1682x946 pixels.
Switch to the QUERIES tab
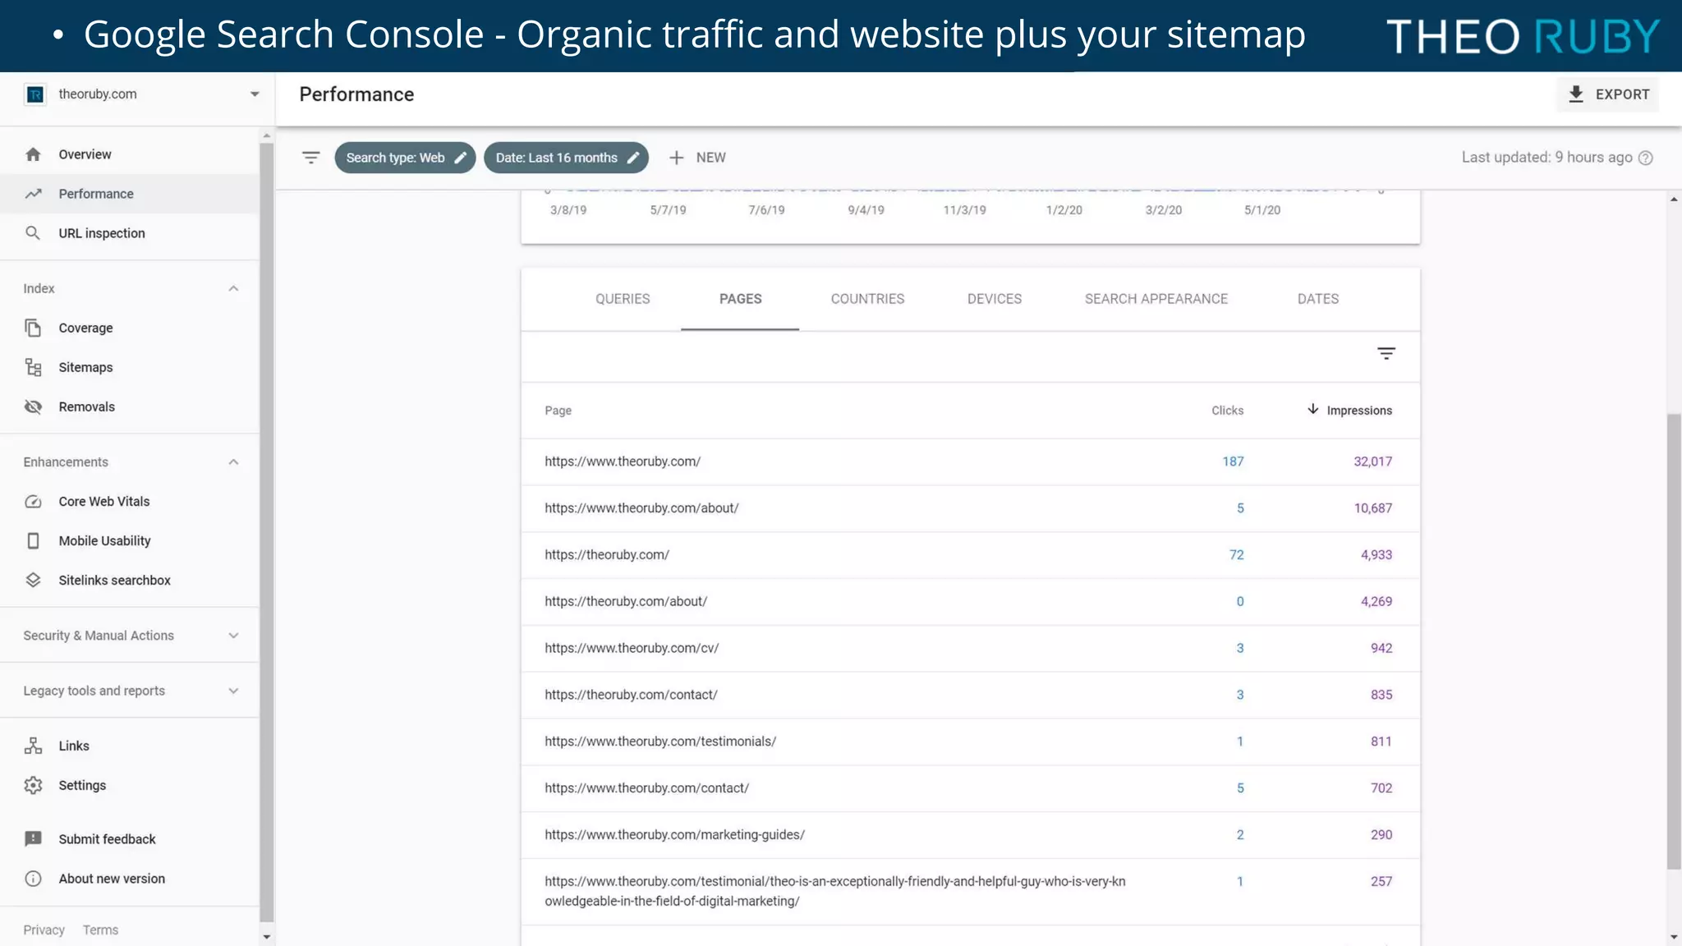click(623, 299)
